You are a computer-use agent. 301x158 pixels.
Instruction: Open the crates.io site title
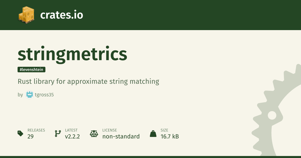(61, 15)
